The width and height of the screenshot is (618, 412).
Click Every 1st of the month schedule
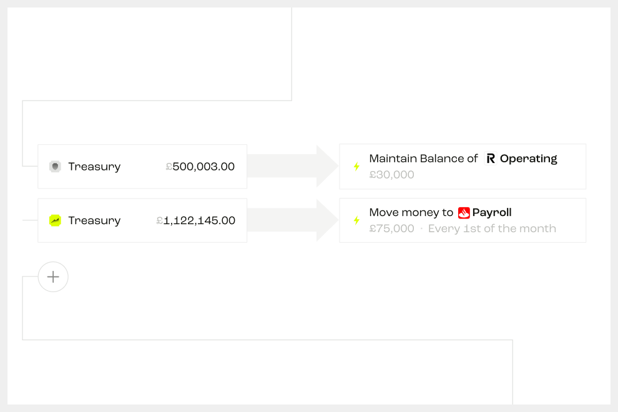pos(492,228)
